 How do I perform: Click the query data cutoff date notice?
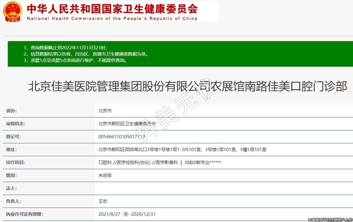[x=65, y=48]
